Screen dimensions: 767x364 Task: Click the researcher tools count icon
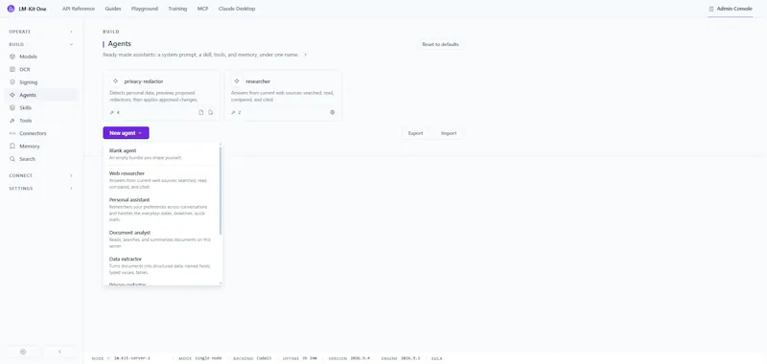[233, 112]
